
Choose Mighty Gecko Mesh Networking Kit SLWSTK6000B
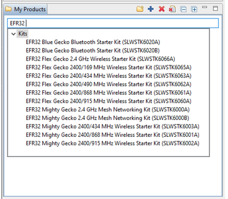108,118
